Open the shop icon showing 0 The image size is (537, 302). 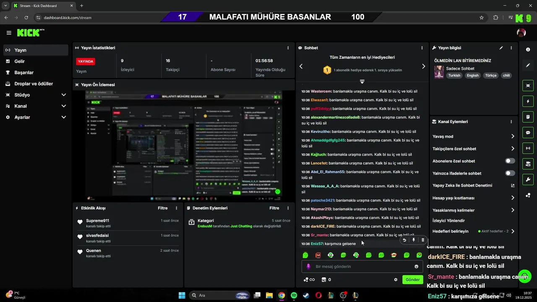click(x=326, y=280)
